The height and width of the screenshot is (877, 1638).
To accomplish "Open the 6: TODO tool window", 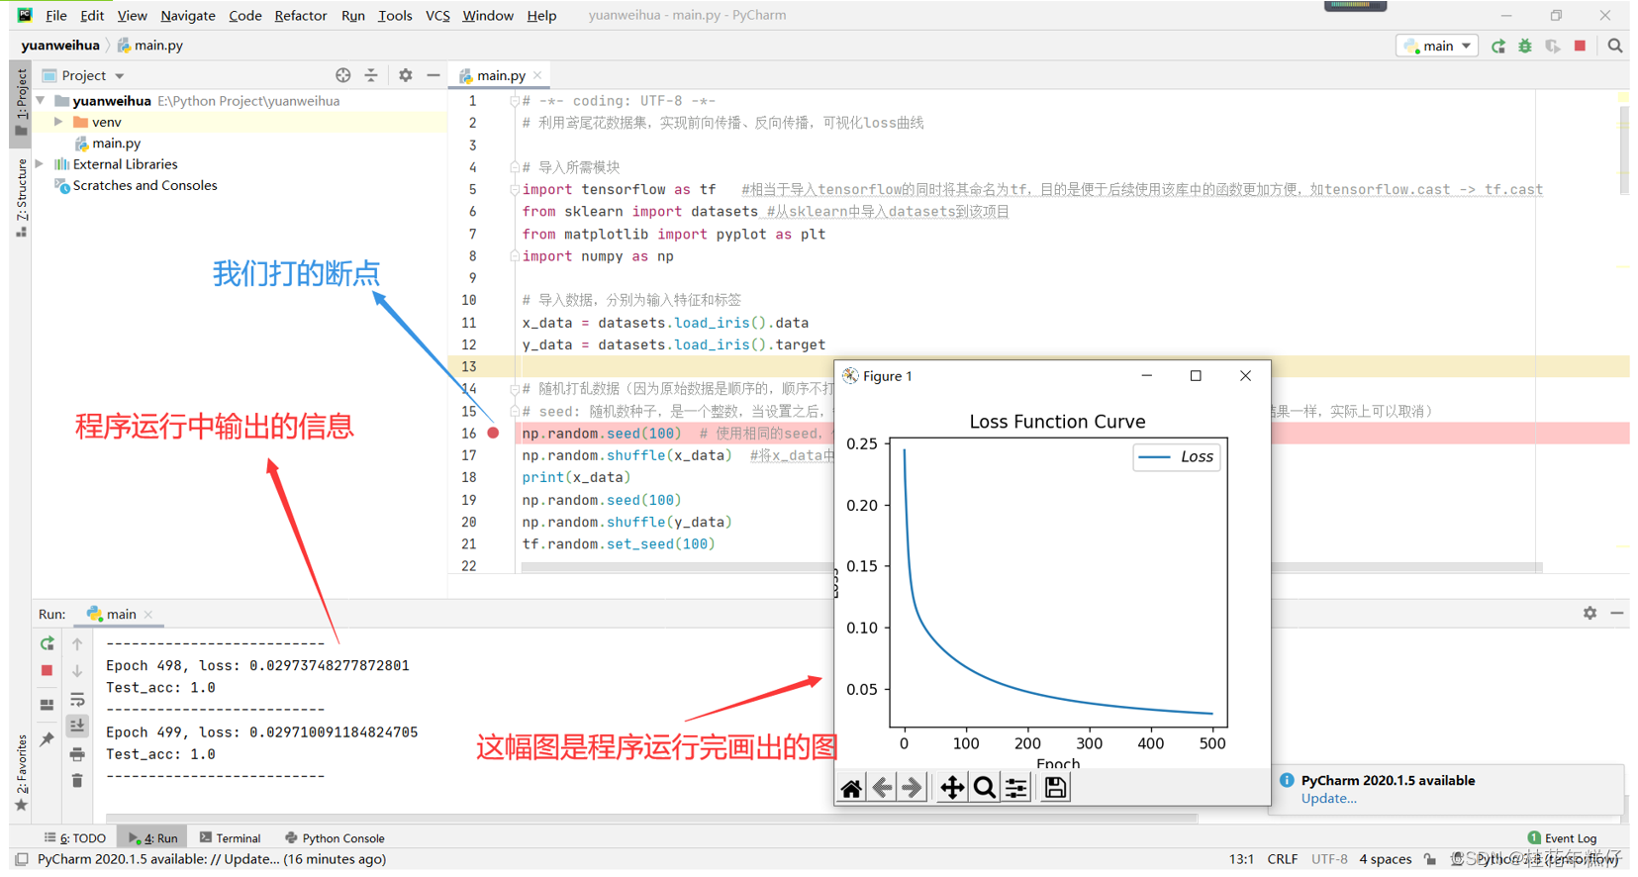I will click(75, 838).
